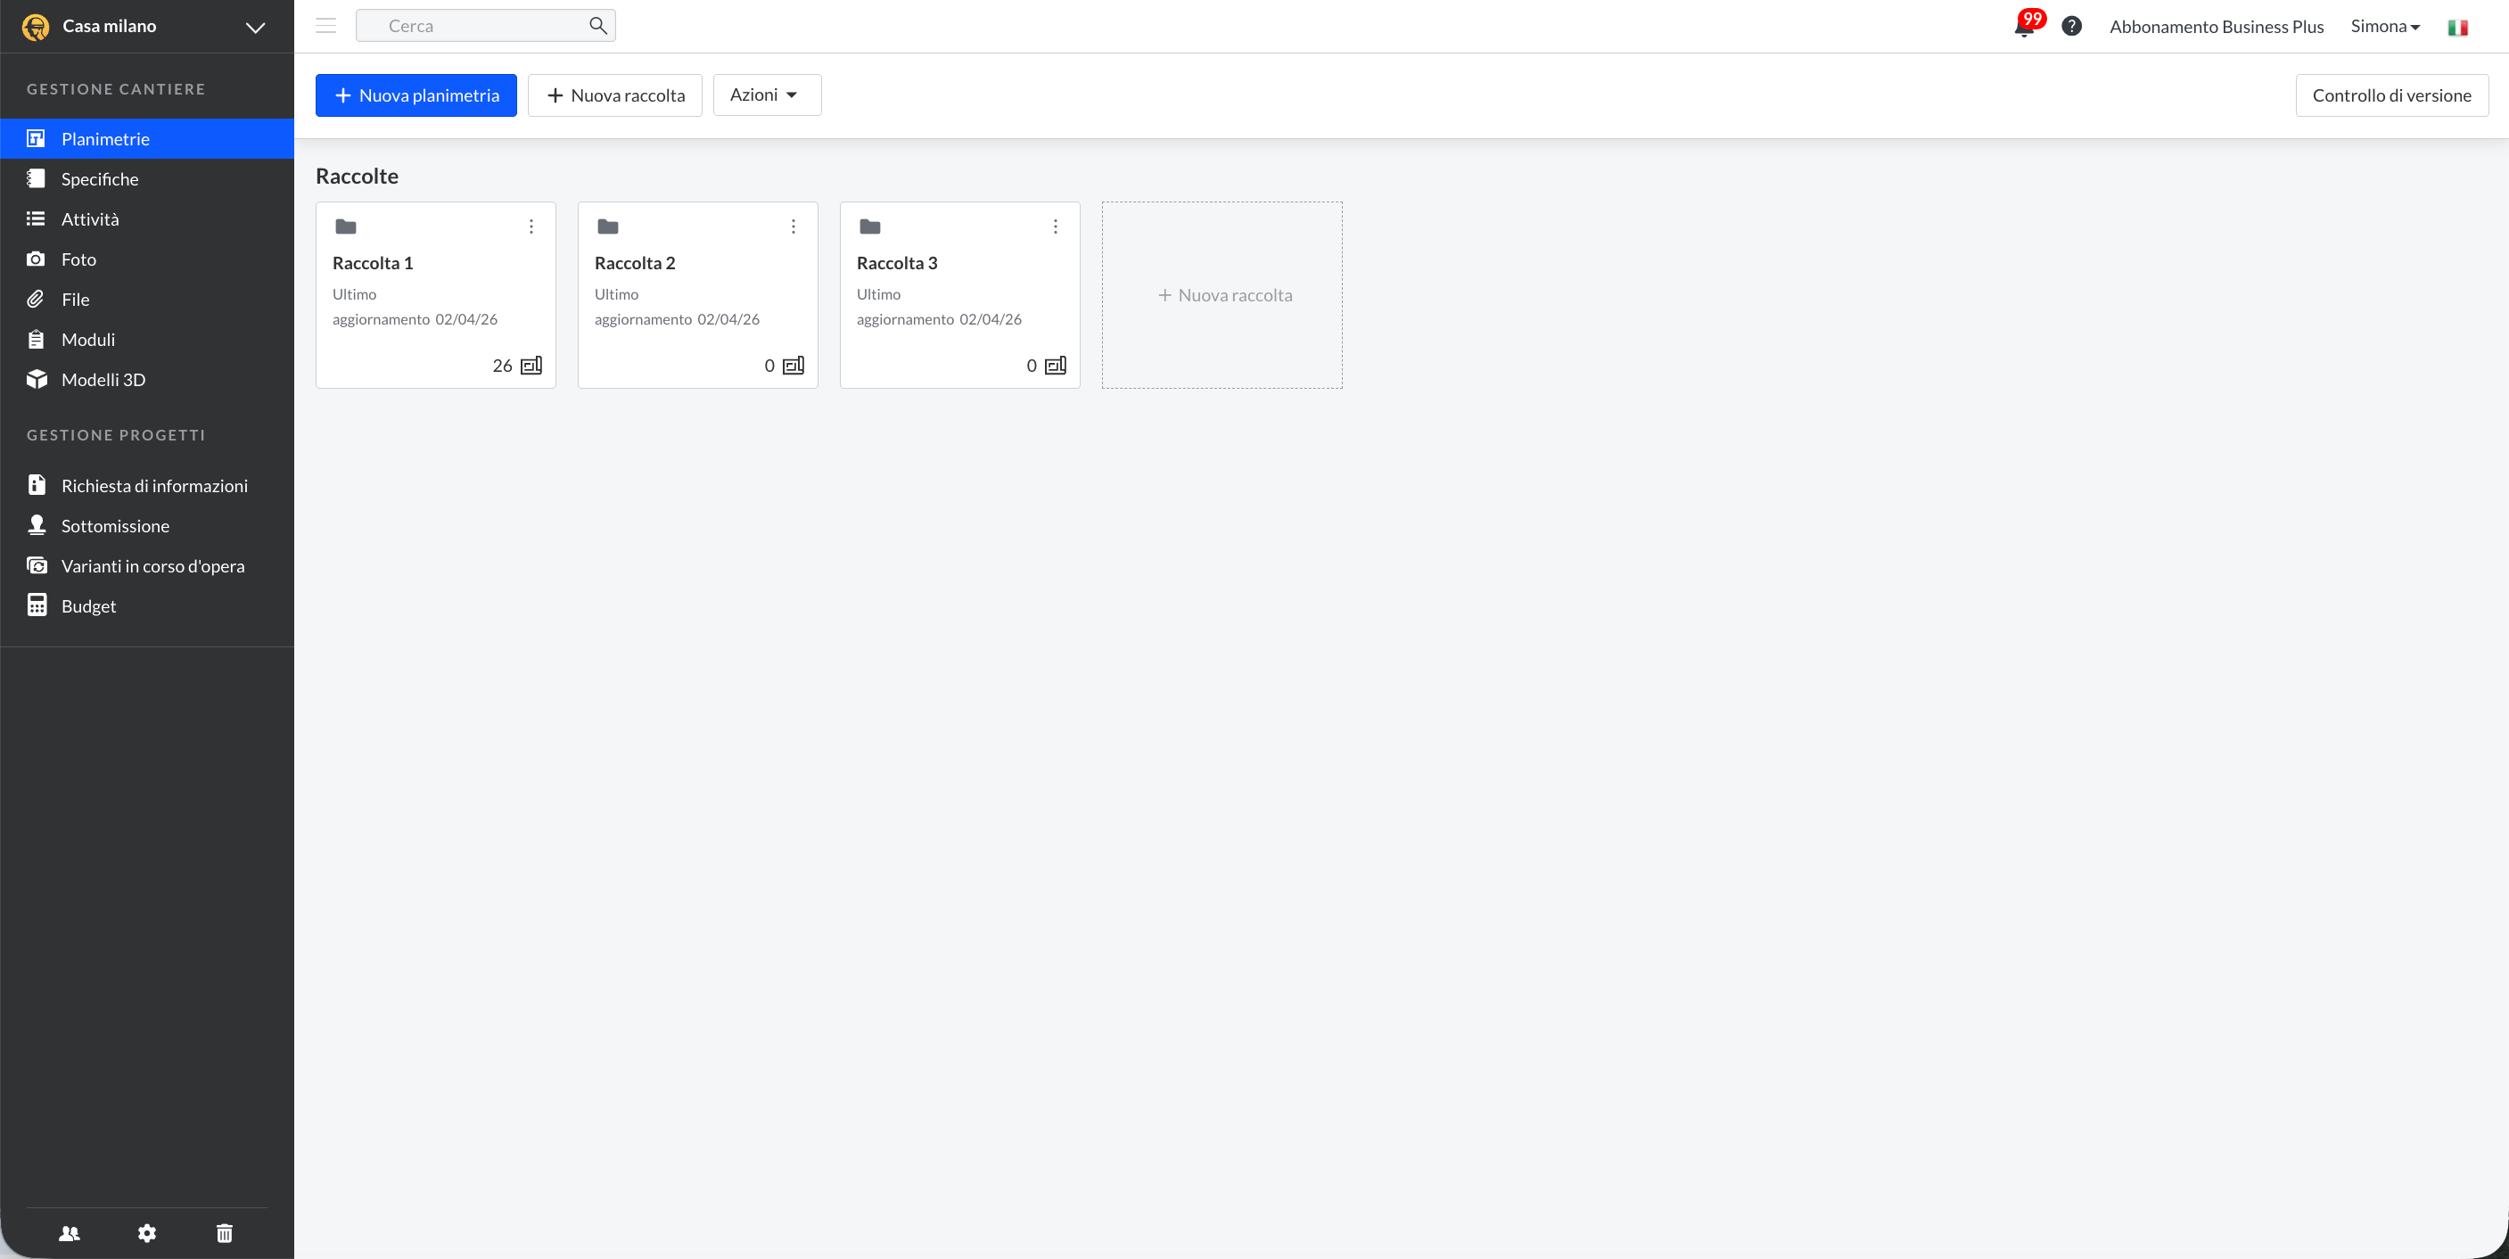The image size is (2509, 1259).
Task: Go to Specifiche in the sidebar
Action: coord(99,179)
